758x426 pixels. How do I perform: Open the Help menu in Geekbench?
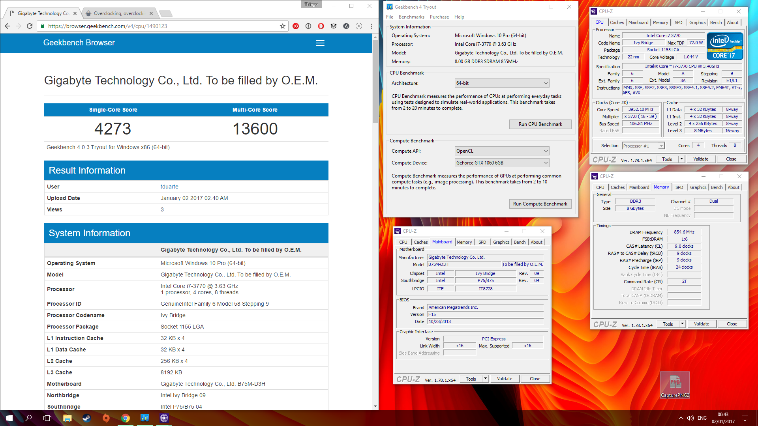click(459, 17)
